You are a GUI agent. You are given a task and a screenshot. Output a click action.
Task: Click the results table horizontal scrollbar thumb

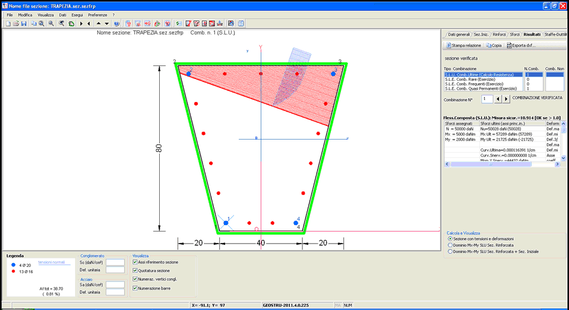[x=491, y=165]
